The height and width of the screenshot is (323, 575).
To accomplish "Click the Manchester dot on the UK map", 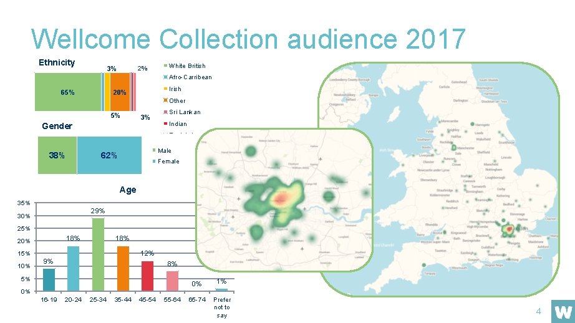I will [x=454, y=147].
